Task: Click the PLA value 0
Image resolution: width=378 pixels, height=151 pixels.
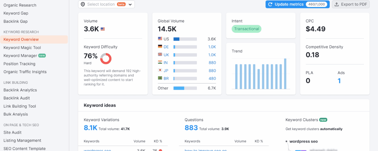Action: pos(308,81)
